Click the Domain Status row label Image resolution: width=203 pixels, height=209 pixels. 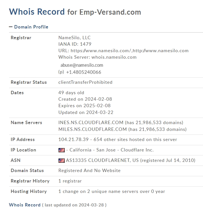[27, 170]
